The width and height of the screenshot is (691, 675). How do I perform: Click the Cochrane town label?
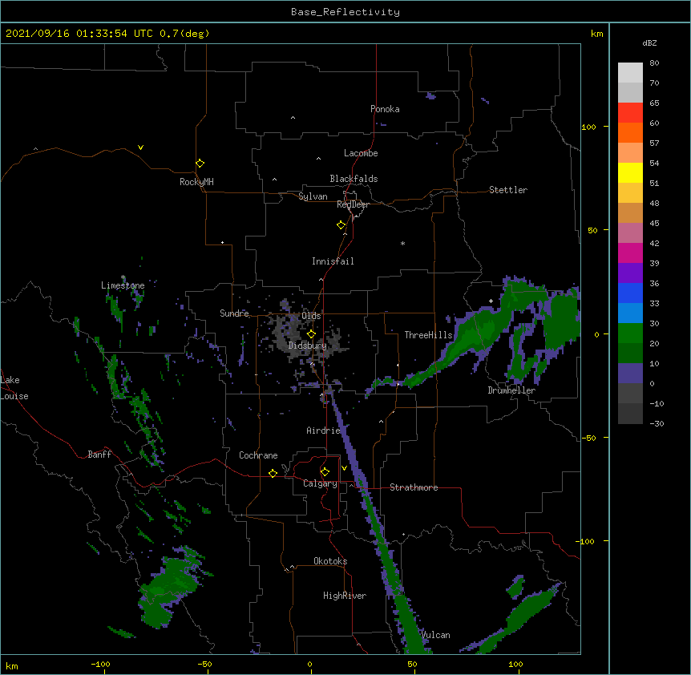click(258, 455)
